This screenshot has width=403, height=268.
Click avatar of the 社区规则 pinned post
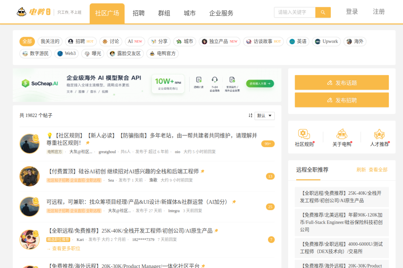pyautogui.click(x=30, y=144)
